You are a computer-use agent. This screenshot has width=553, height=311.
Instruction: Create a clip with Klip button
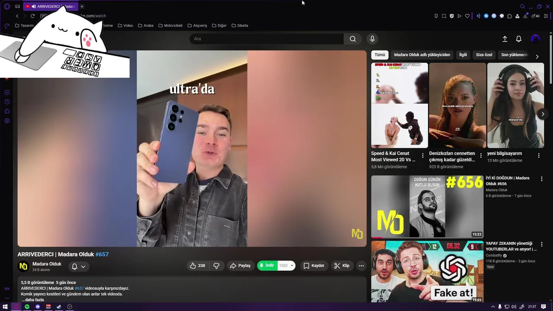pyautogui.click(x=342, y=266)
